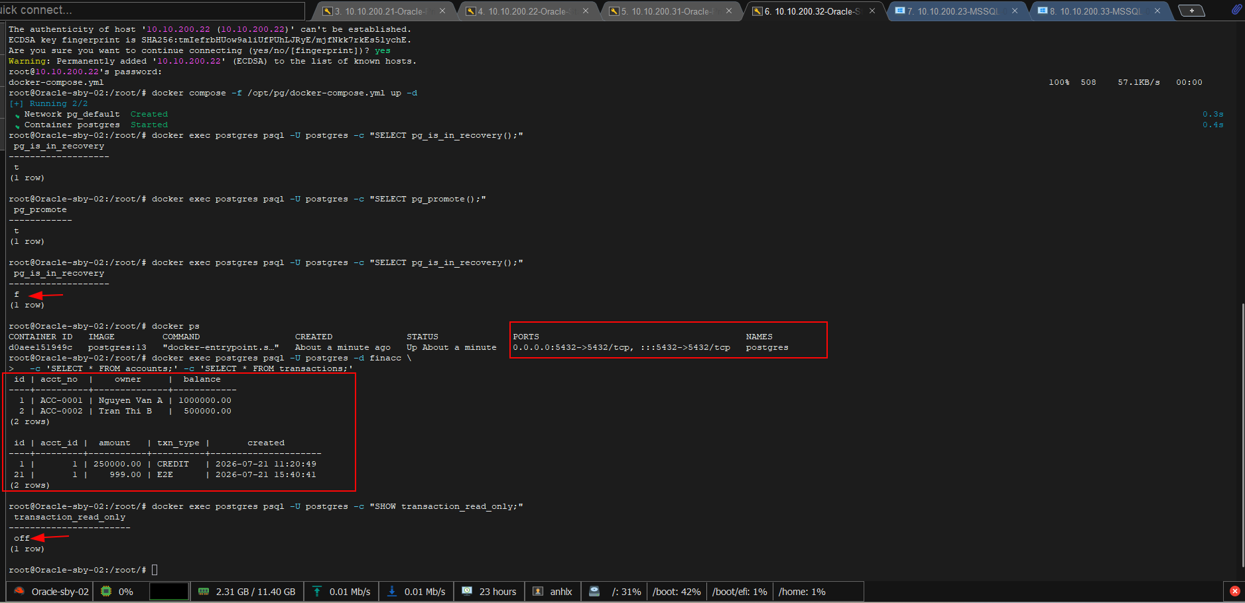Viewport: 1245px width, 603px height.
Task: Open a new terminal tab with plus button
Action: [x=1192, y=11]
